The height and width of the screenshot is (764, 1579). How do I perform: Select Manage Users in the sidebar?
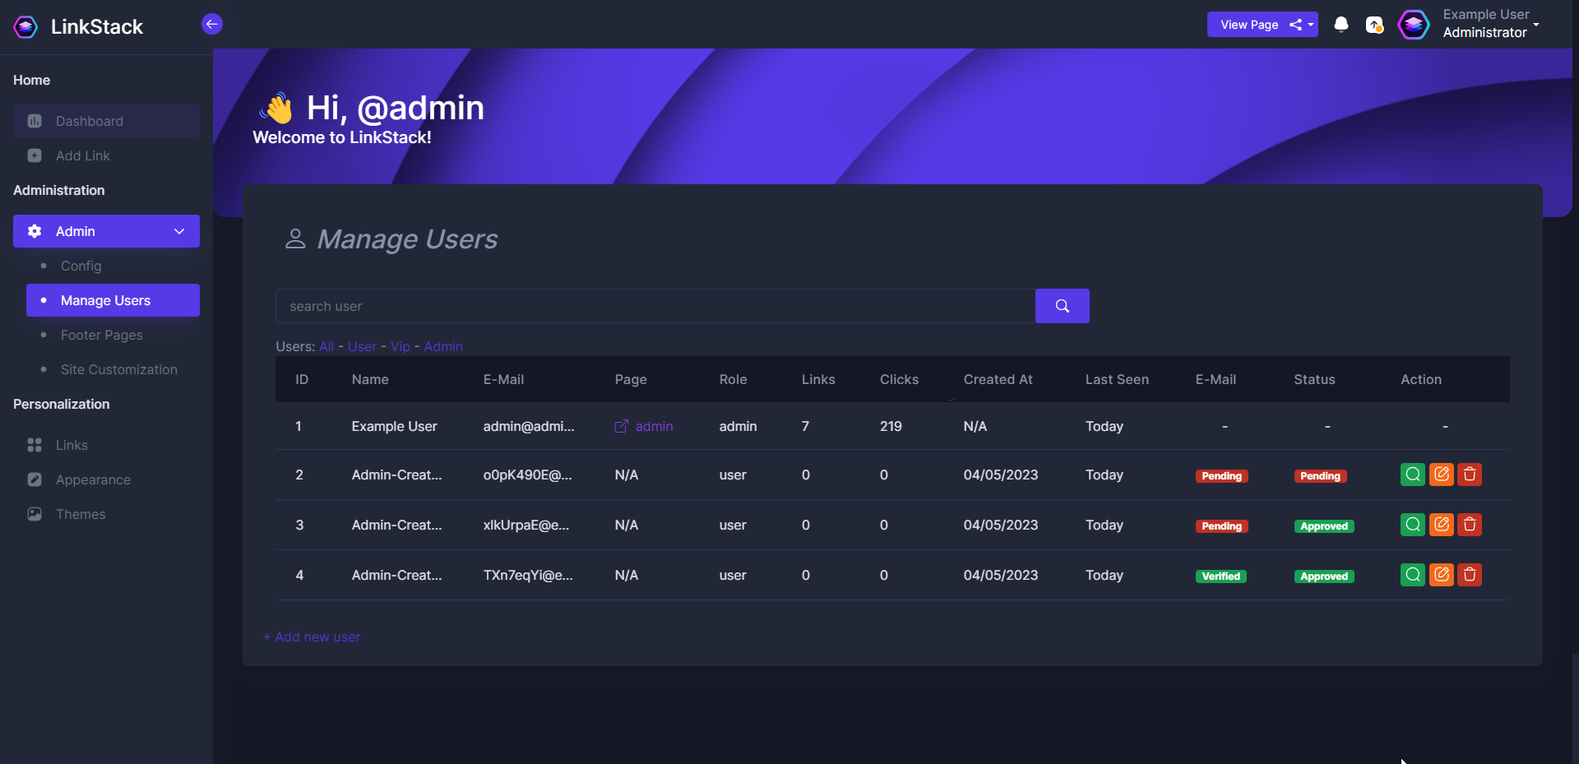113,300
